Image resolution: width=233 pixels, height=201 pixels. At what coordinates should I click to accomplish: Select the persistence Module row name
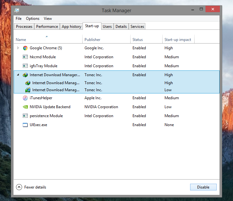pos(46,116)
